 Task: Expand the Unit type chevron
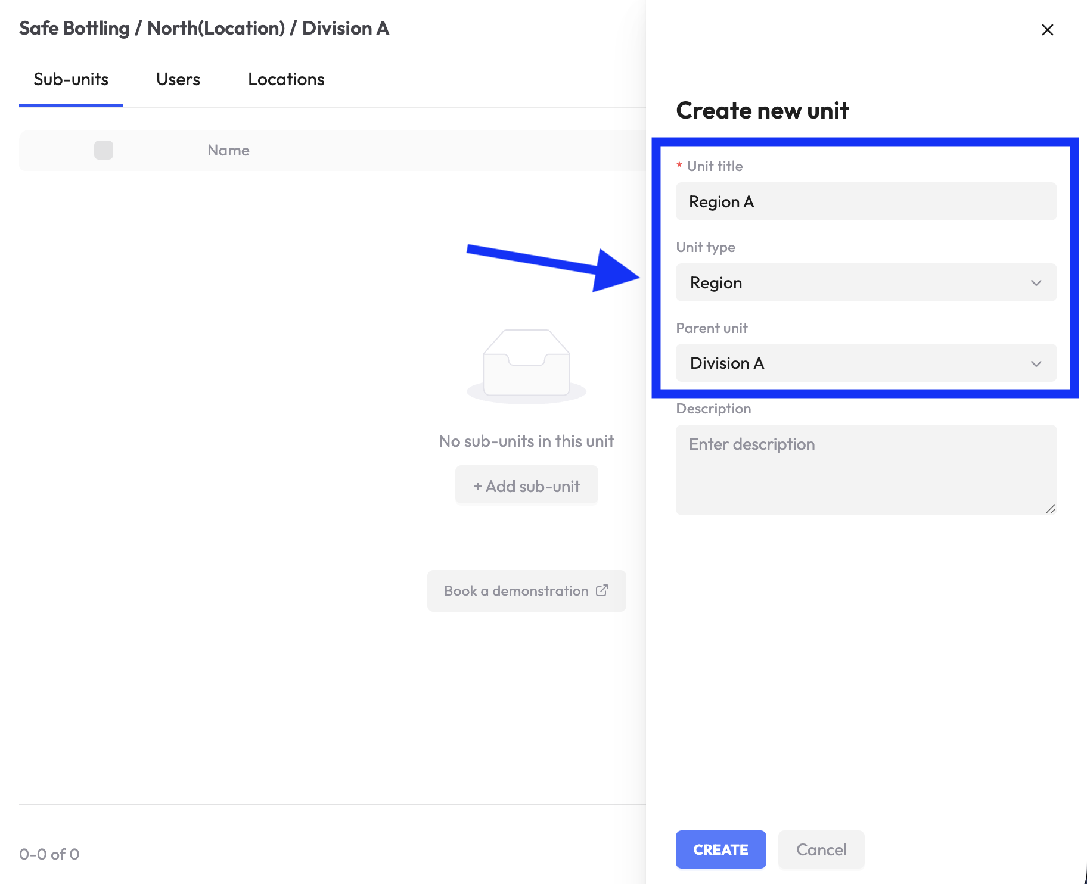click(1036, 283)
